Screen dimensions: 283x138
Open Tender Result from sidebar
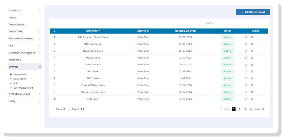pyautogui.click(x=17, y=25)
